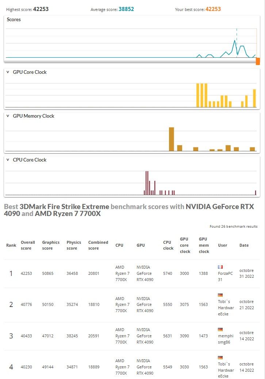Click GPU mem clock value 1388

(203, 273)
